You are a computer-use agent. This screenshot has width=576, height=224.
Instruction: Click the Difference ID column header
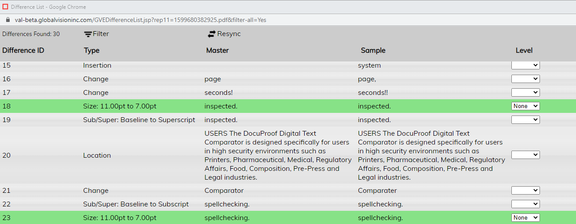[x=23, y=51]
